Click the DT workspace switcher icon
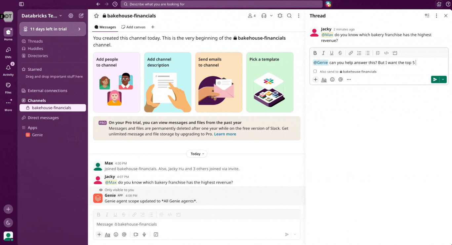452x245 pixels. [8, 17]
